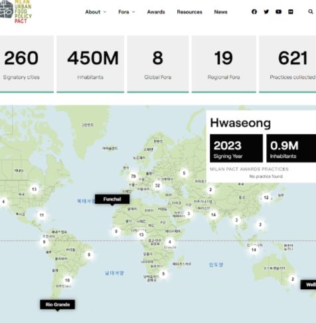The image size is (316, 323).
Task: Open the Flickr icon in header
Action: 291,12
